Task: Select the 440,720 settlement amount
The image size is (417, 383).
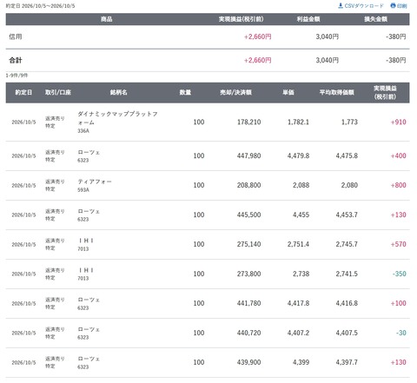Action: coord(249,333)
